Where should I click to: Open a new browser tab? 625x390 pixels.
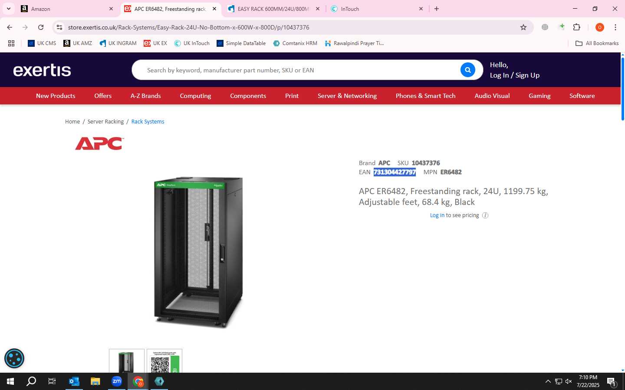[437, 9]
